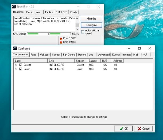Click the Configure window fan icon
The height and width of the screenshot is (140, 163).
coord(15,48)
